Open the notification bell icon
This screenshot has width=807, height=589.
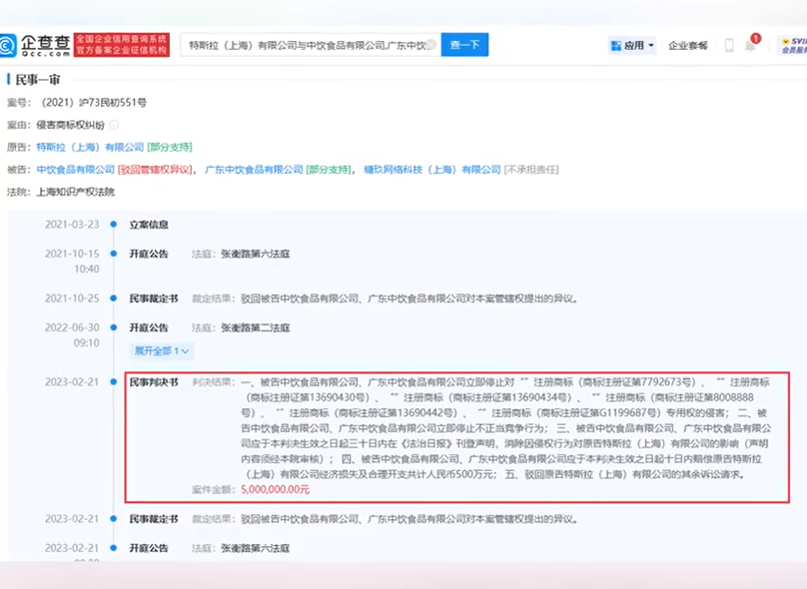(x=750, y=45)
